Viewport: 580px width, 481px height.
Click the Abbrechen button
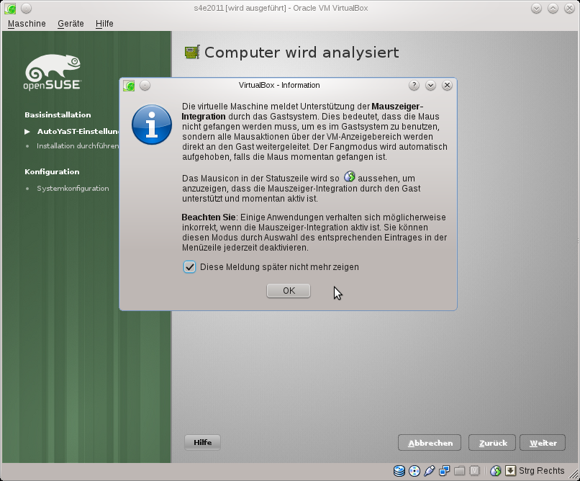(430, 443)
